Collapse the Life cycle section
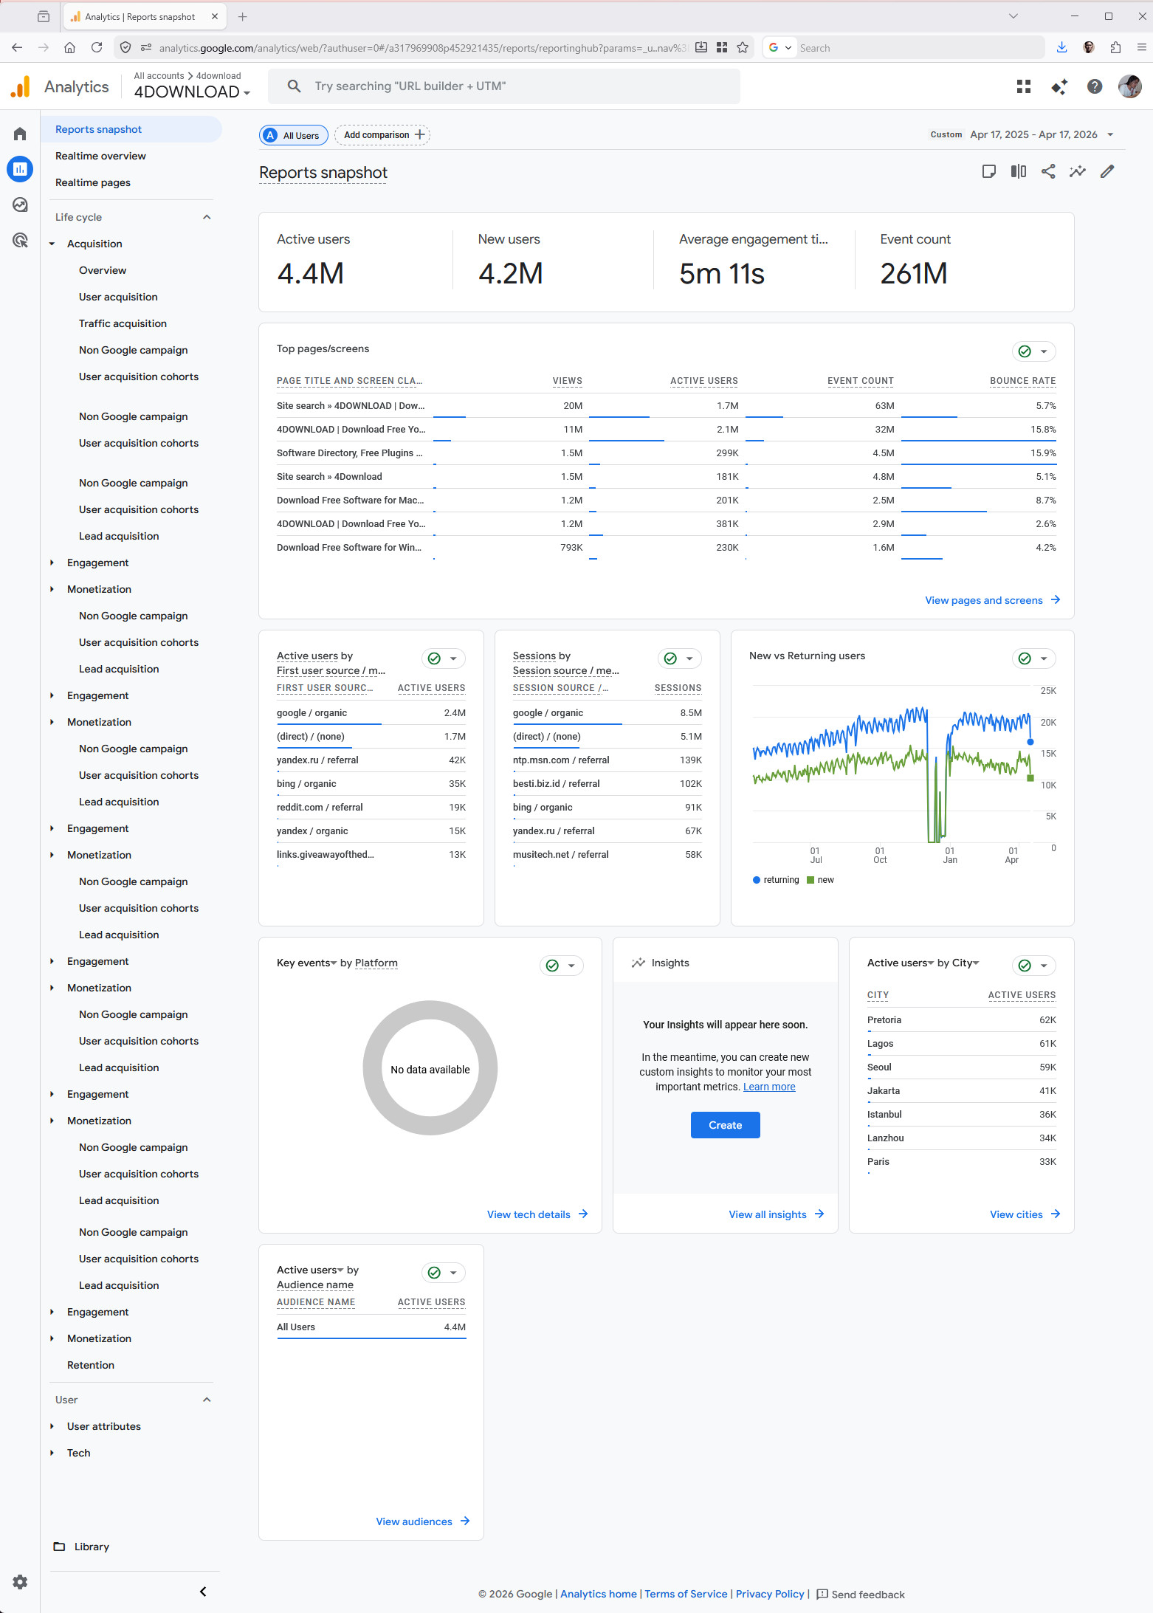 click(x=207, y=217)
